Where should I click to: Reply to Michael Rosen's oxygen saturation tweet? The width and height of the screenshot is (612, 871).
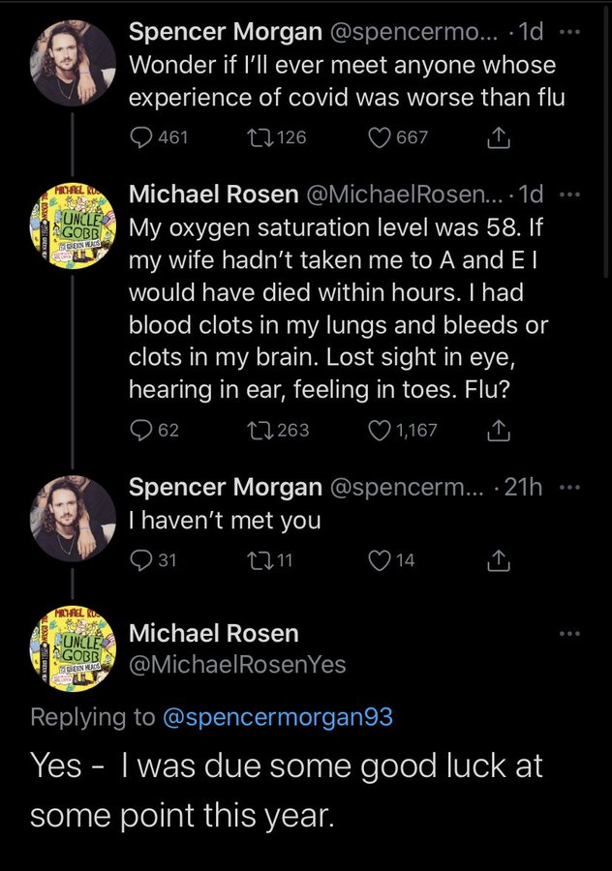click(141, 430)
